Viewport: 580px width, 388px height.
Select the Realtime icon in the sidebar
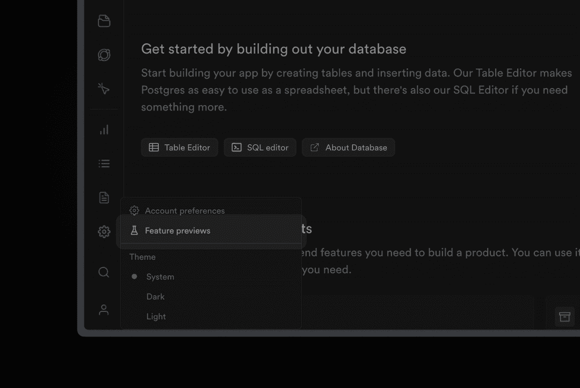pos(104,55)
